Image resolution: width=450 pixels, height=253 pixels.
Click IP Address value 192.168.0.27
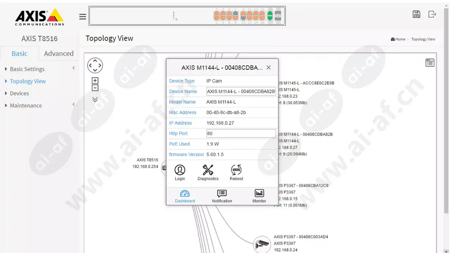[x=220, y=123]
